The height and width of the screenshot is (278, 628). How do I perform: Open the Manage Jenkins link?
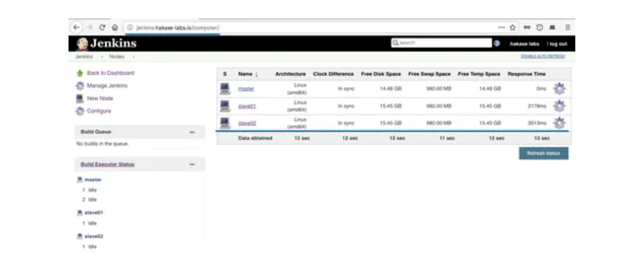tap(107, 86)
